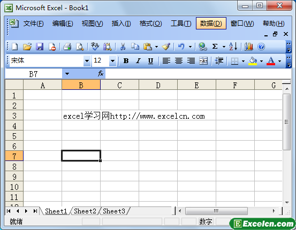The width and height of the screenshot is (296, 230).
Task: Expand the font size dropdown
Action: [x=113, y=61]
